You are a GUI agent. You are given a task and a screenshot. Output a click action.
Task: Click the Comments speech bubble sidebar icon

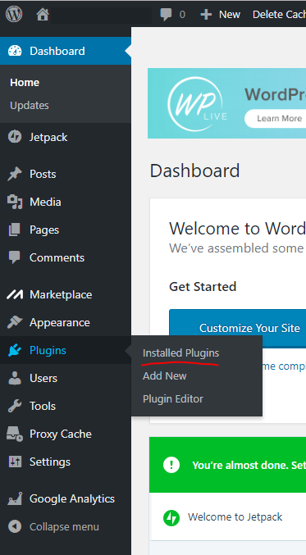click(15, 257)
